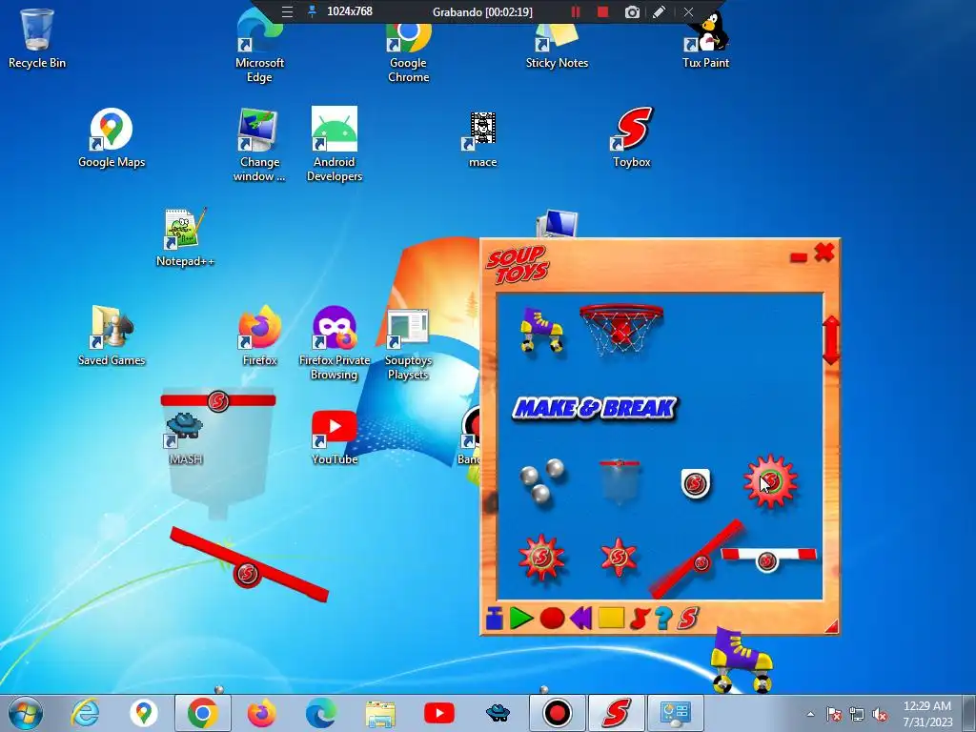Open Souptoys Playsets shortcut
The height and width of the screenshot is (732, 976).
[408, 344]
